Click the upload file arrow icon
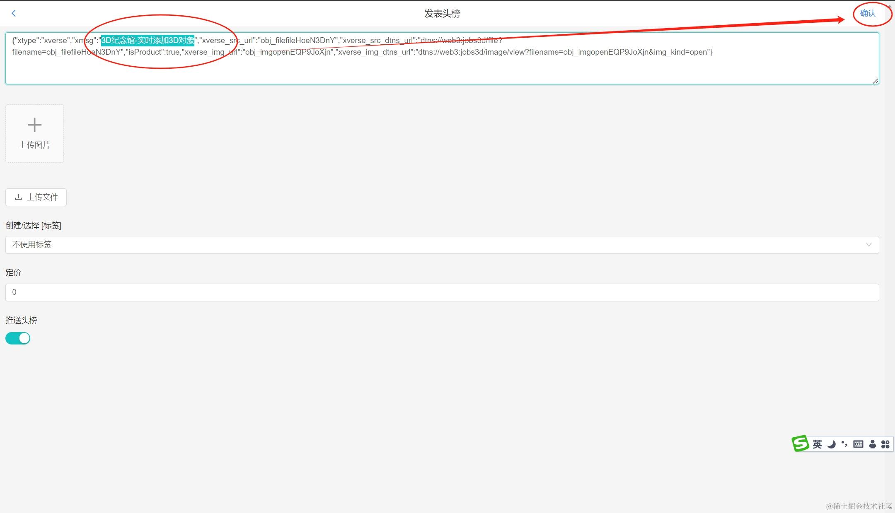Screen dimensions: 895x513 [x=17, y=197]
